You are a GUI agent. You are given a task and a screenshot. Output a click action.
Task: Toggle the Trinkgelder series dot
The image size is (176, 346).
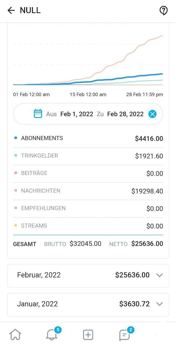point(16,156)
